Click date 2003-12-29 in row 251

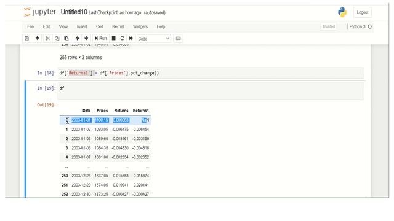81,185
